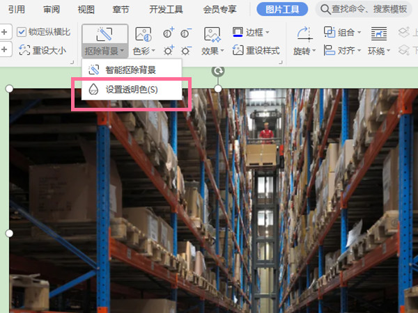Viewport: 418px width, 313px height.
Task: Expand the 抠除背景 dropdown arrow
Action: pos(122,51)
